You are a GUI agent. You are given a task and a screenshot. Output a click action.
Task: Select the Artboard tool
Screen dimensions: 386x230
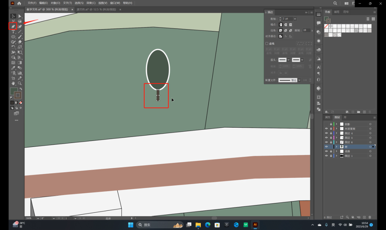[x=13, y=78]
